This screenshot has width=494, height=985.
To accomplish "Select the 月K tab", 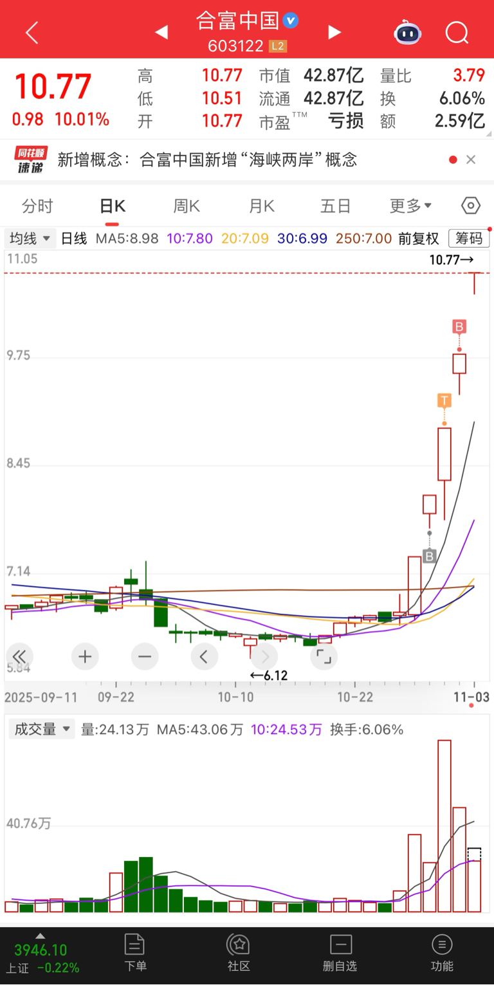I will pyautogui.click(x=261, y=206).
